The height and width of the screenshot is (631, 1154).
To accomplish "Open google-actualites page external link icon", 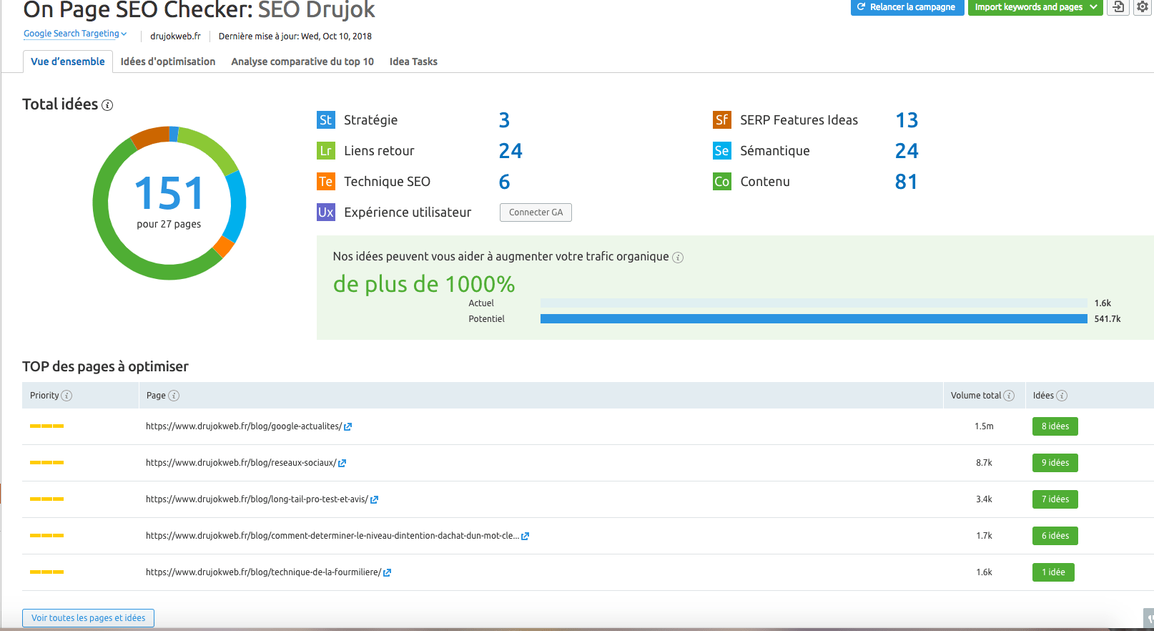I will coord(348,427).
